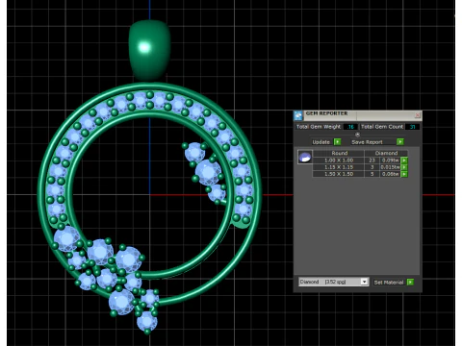Click the 'GEM REPORTER' panel title
The width and height of the screenshot is (462, 346).
pyautogui.click(x=326, y=113)
